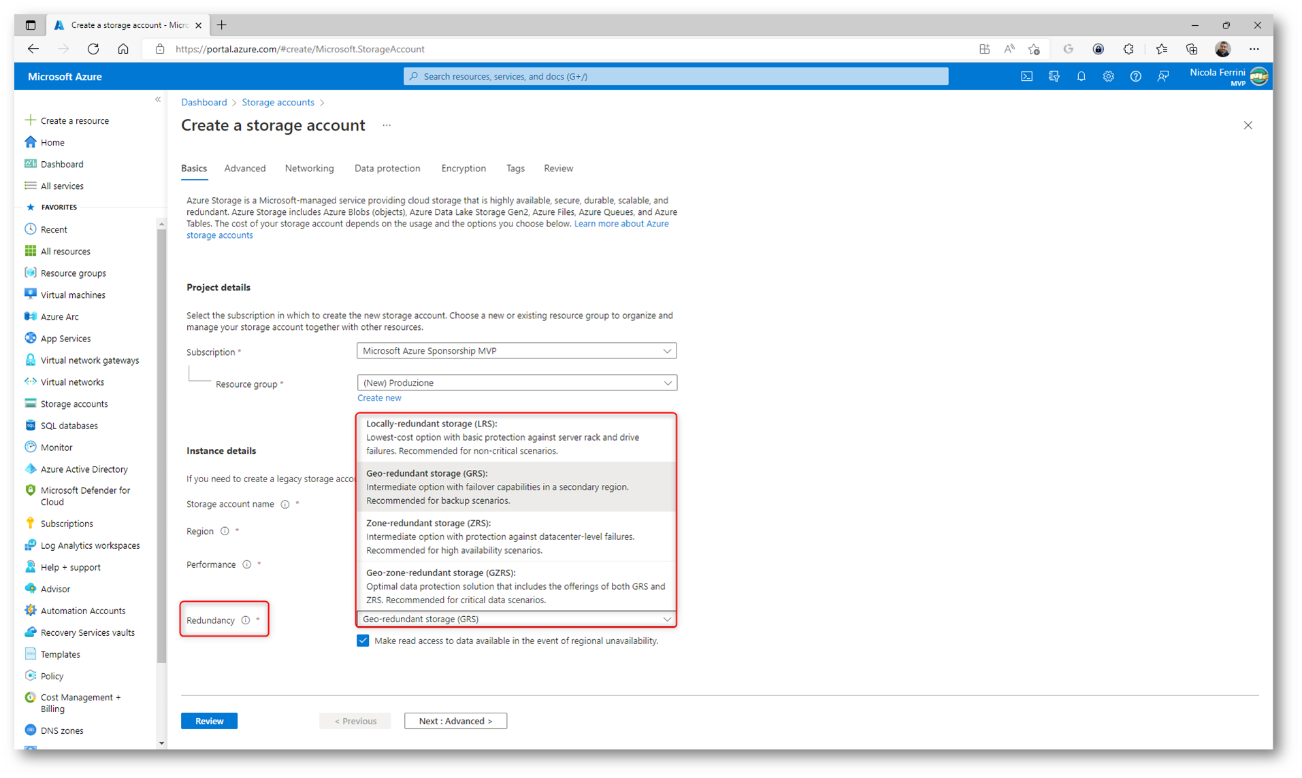This screenshot has height=778, width=1302.
Task: Click App Services icon
Action: (30, 338)
